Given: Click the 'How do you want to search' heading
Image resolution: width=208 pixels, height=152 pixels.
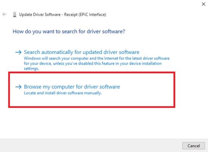Looking at the screenshot, I should coord(69,32).
